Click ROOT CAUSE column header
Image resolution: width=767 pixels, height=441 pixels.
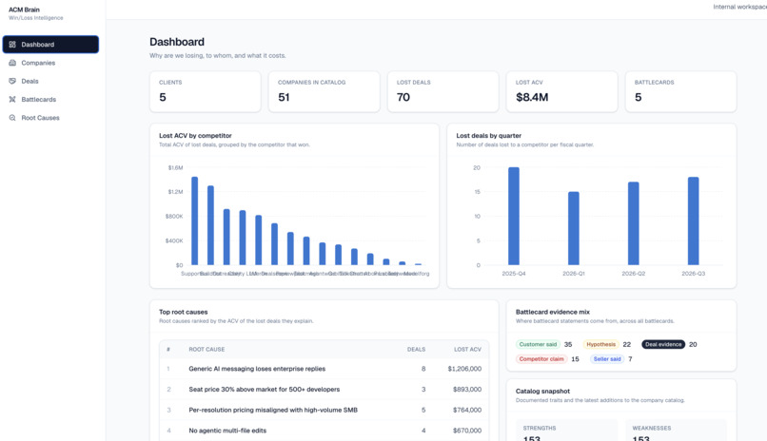pos(206,349)
